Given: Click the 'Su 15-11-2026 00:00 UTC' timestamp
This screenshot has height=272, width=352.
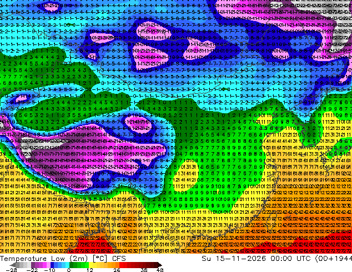Looking at the screenshot, I should (x=256, y=259).
